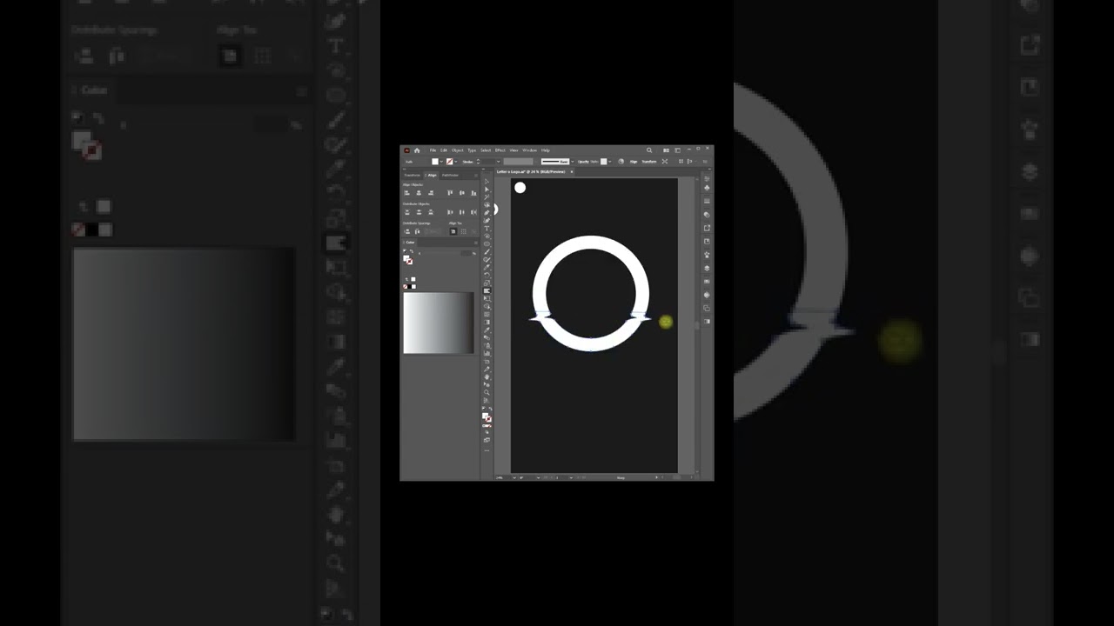This screenshot has height=626, width=1114.
Task: Click Vertical Distribute Top icon
Action: pyautogui.click(x=406, y=212)
